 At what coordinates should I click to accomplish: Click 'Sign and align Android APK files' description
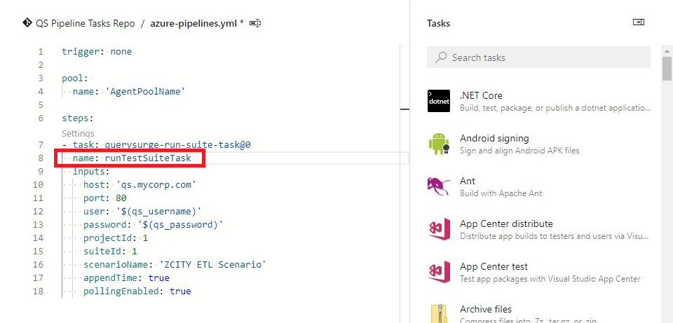click(519, 151)
